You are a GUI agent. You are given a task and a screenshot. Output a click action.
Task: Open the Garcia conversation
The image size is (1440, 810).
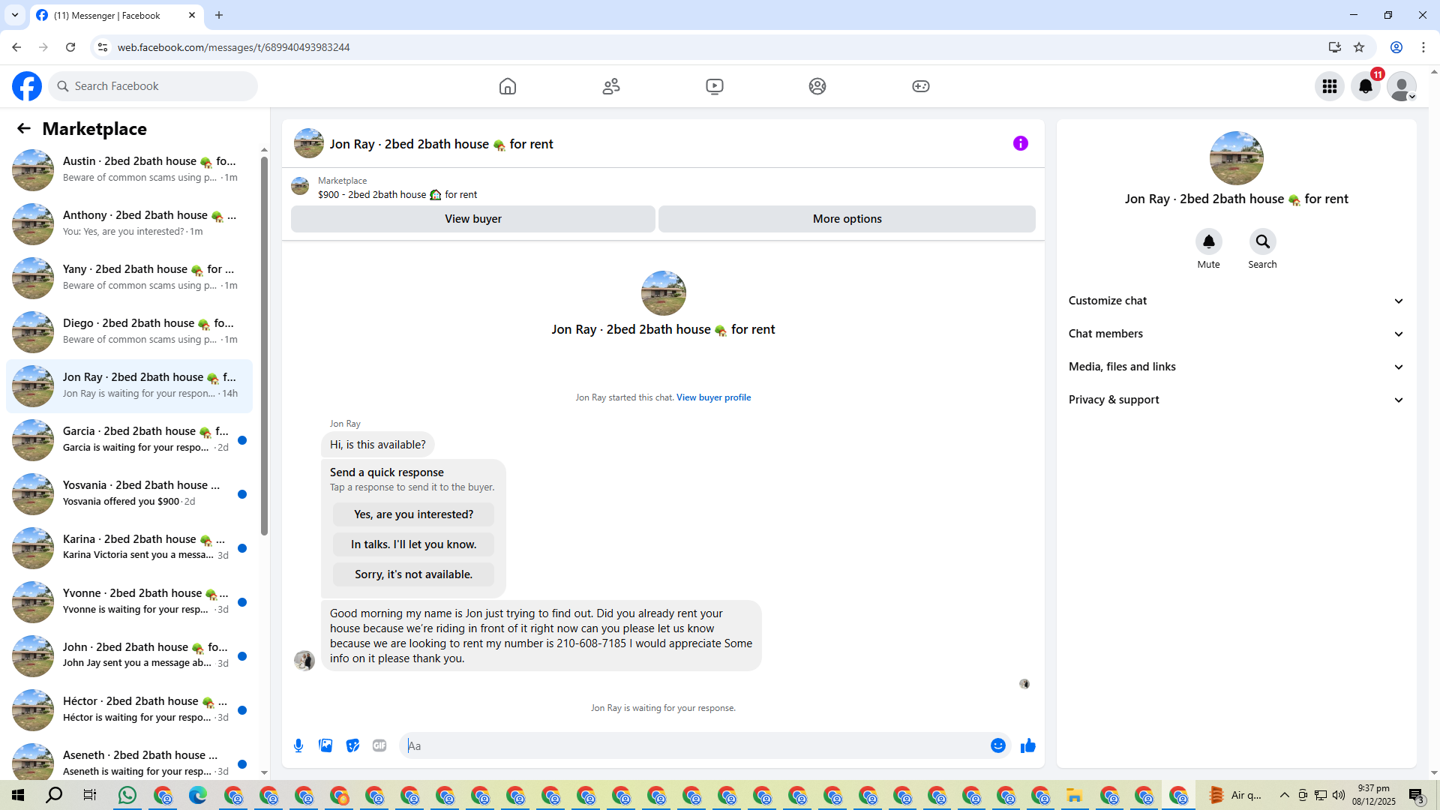[130, 440]
